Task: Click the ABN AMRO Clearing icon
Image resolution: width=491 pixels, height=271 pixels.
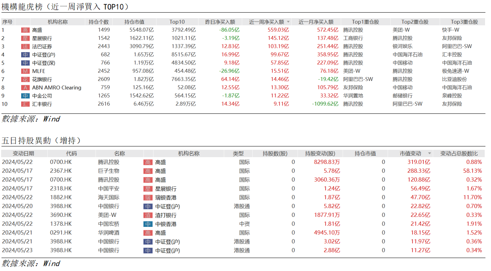Action: pyautogui.click(x=25, y=87)
